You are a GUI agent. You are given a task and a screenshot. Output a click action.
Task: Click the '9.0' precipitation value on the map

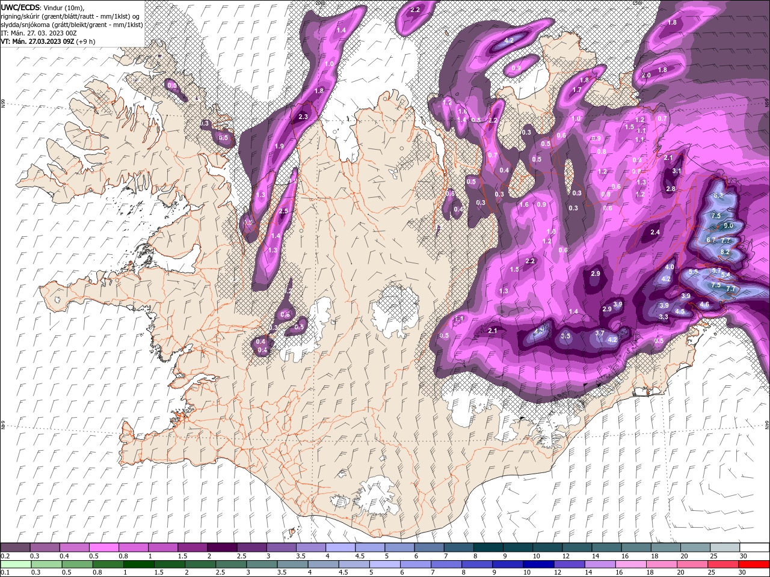(x=728, y=225)
